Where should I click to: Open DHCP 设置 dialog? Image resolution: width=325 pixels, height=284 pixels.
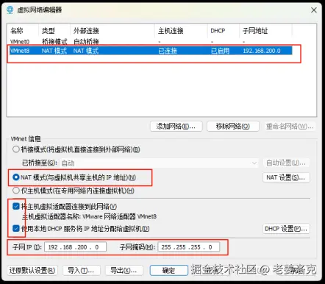[286, 229]
